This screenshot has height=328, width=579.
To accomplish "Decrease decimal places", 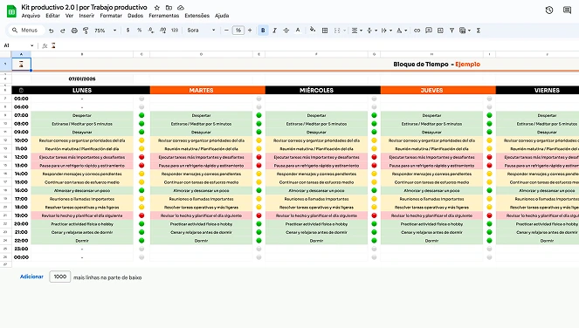I will (151, 31).
